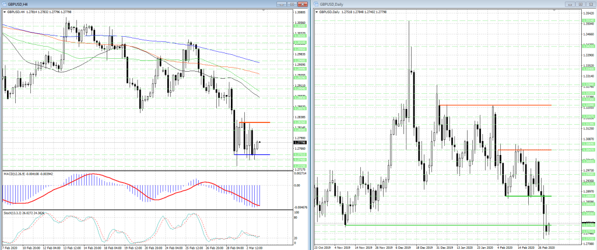Select the short green line on Daily chart

coord(528,196)
